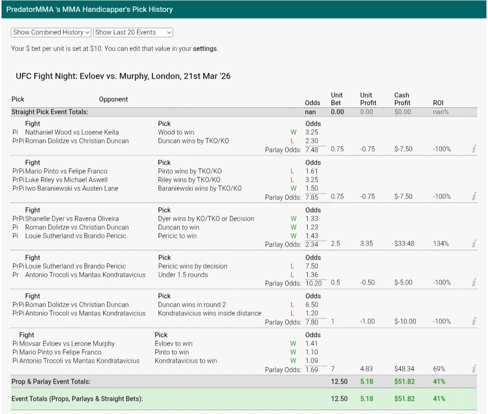This screenshot has width=488, height=414.
Task: Click info icon for 7.85 odds parlay
Action: point(474,196)
